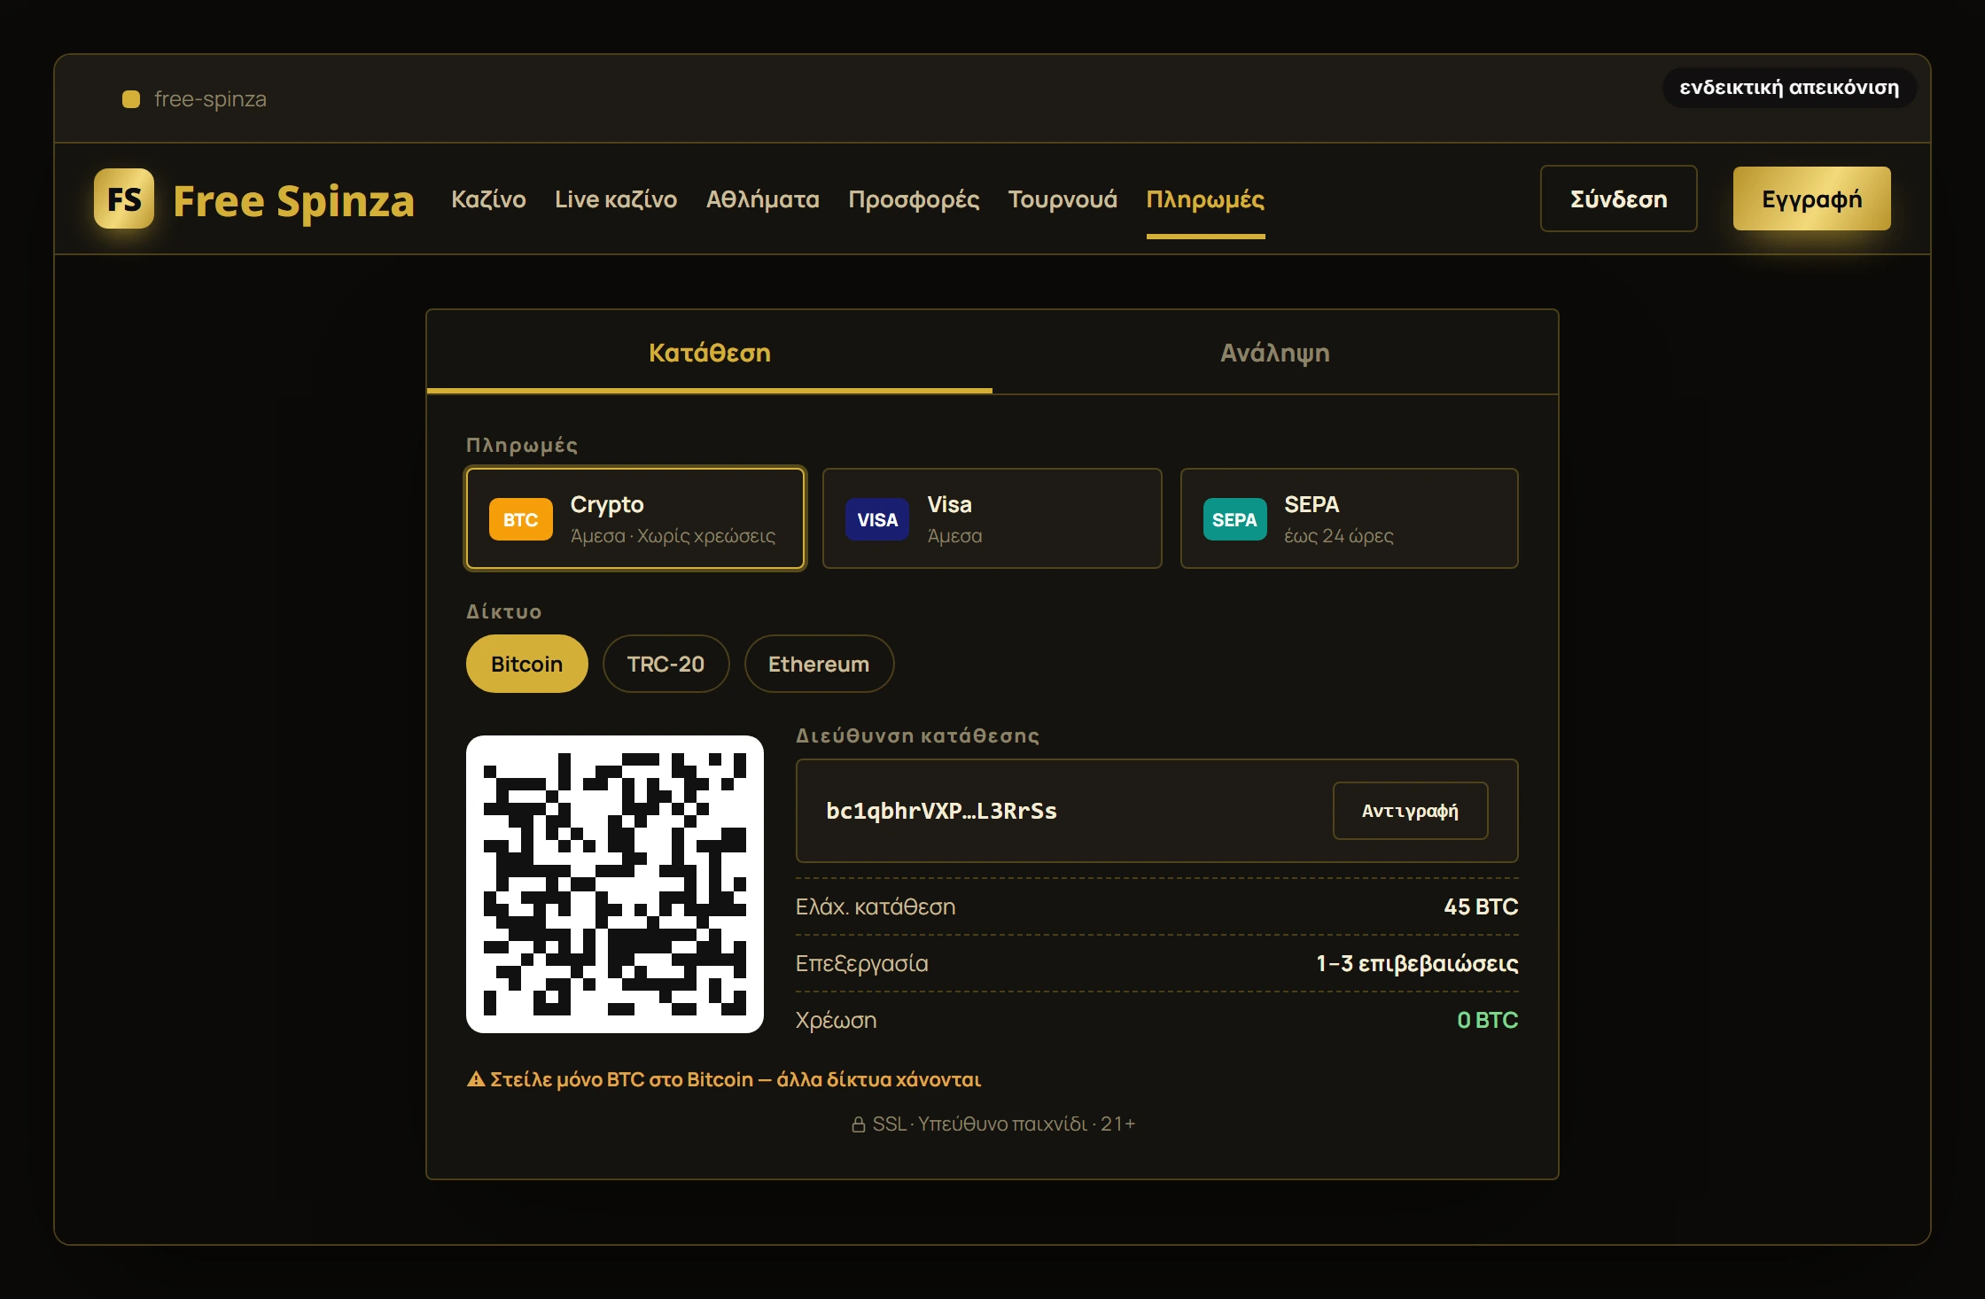Click the 1–3 επιβεβαιώσεις value
1985x1299 pixels.
1416,963
